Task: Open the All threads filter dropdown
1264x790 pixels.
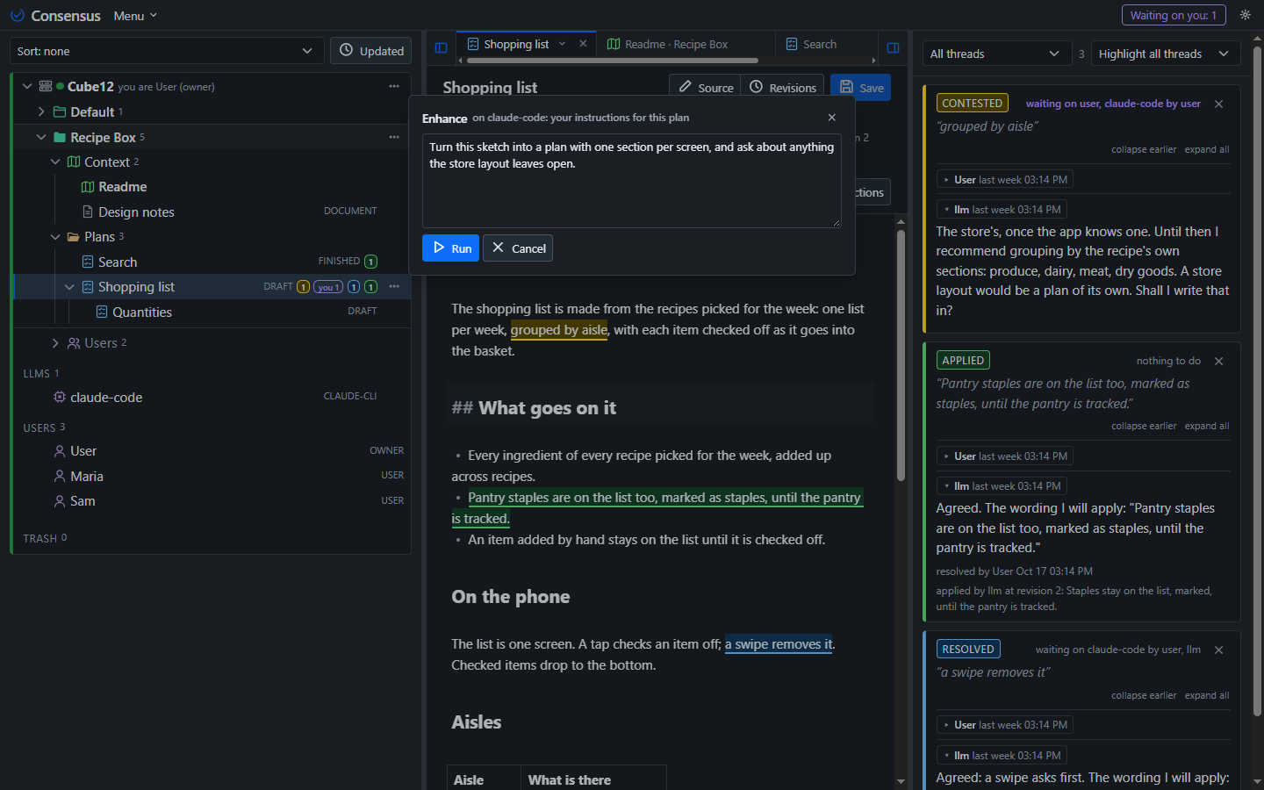Action: click(996, 54)
